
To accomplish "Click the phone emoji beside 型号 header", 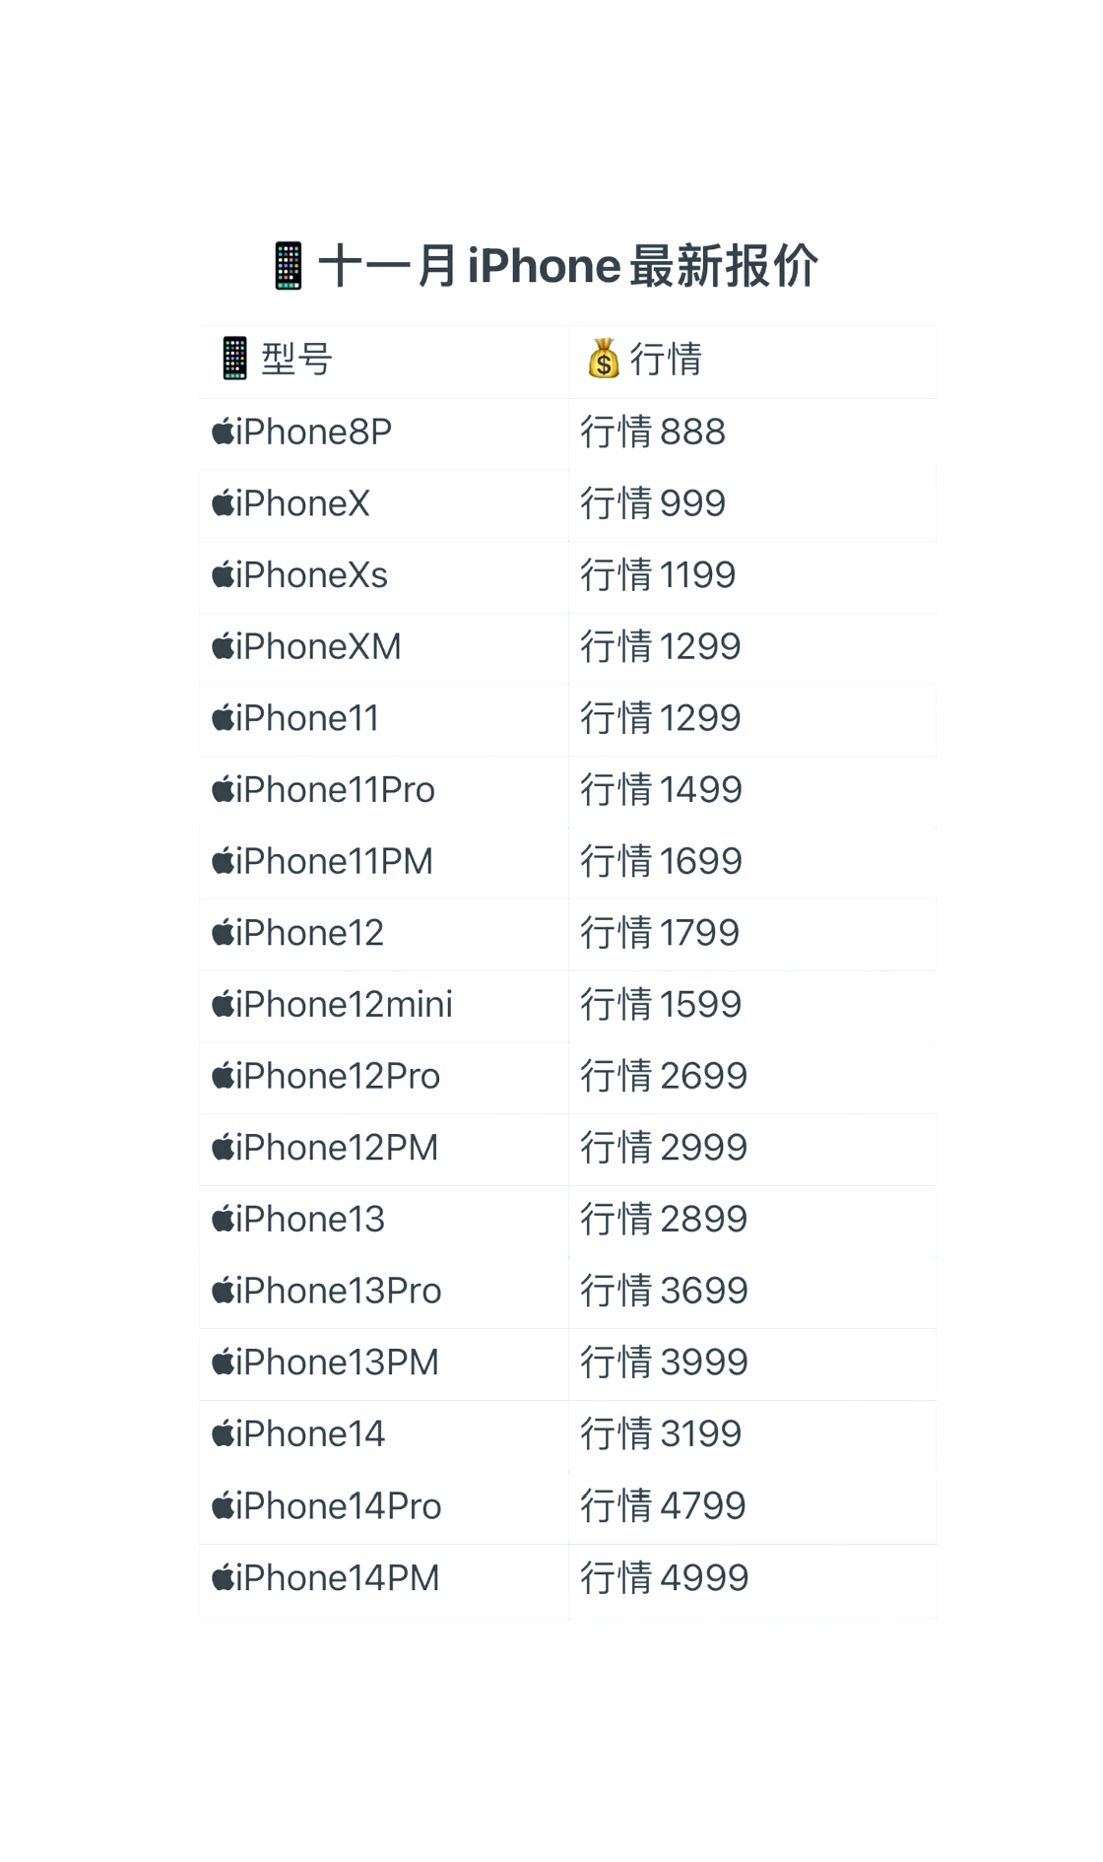I will 234,359.
